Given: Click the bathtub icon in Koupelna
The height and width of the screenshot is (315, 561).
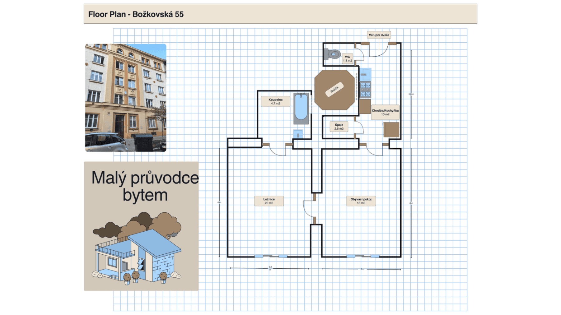Looking at the screenshot, I should [301, 107].
